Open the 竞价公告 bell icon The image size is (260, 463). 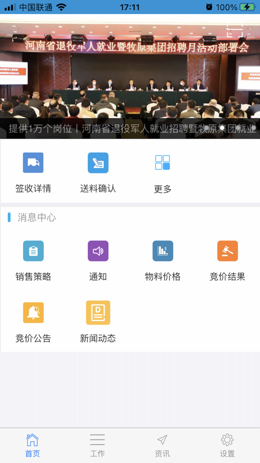click(33, 313)
